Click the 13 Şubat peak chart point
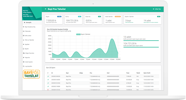Screen dimensions: 186x100 tap(112, 39)
